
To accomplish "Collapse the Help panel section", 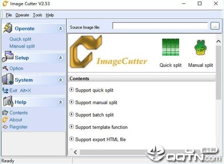I will pos(61,102).
